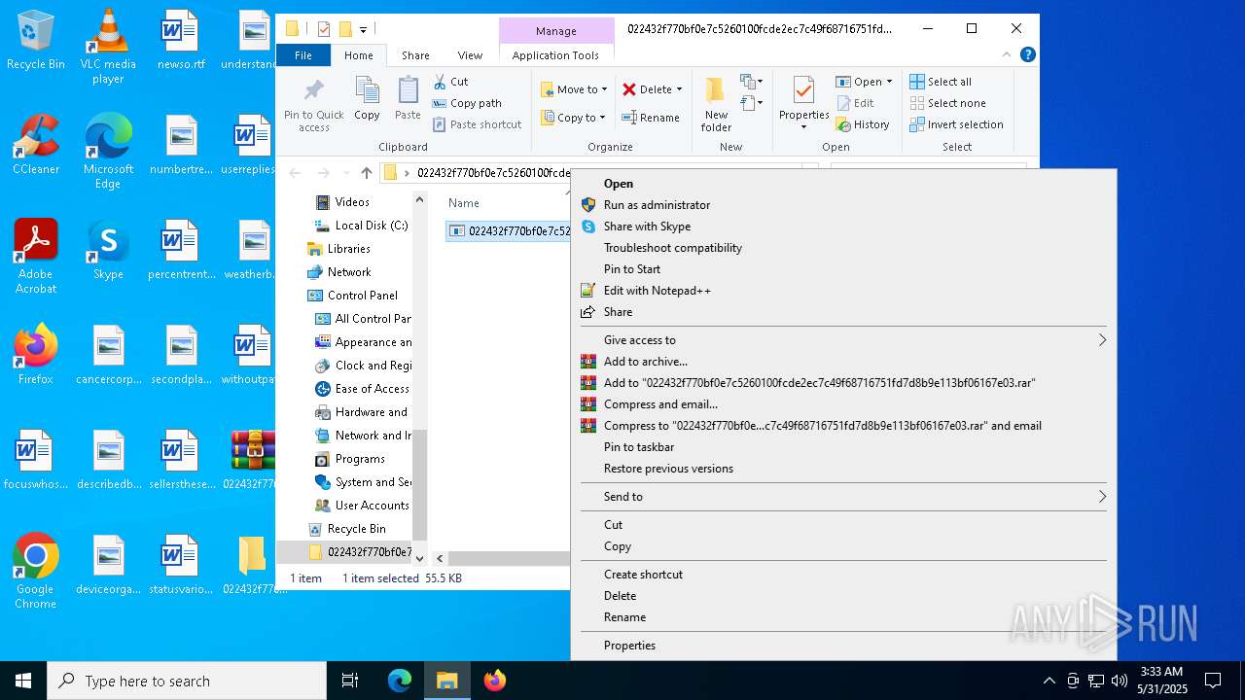Click the taskbar search box
The width and height of the screenshot is (1245, 700).
[x=187, y=681]
